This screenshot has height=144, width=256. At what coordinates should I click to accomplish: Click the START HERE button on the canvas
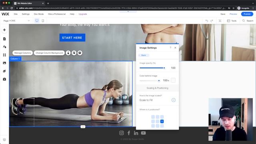[72, 38]
